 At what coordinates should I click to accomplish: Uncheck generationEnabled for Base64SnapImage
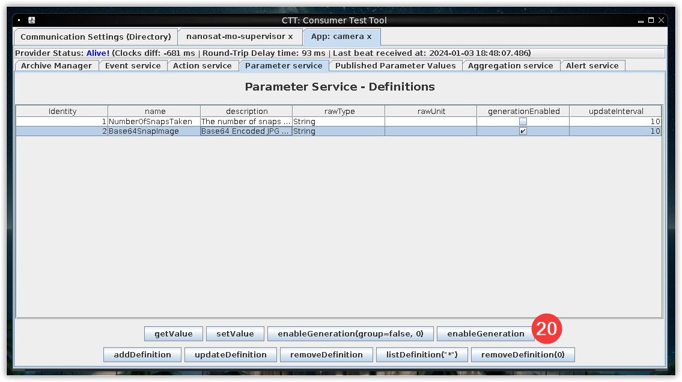tap(523, 131)
